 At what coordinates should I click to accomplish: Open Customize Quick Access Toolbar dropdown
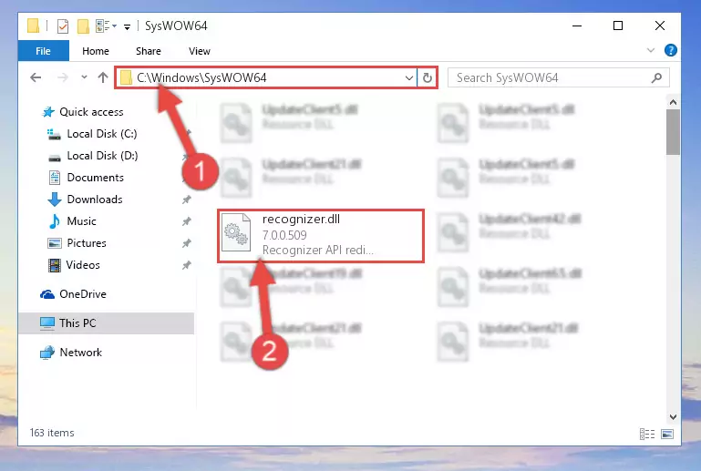point(127,27)
